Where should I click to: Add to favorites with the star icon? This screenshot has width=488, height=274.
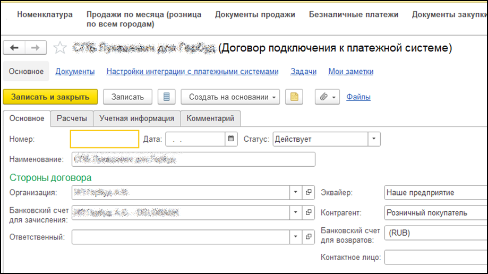60,48
